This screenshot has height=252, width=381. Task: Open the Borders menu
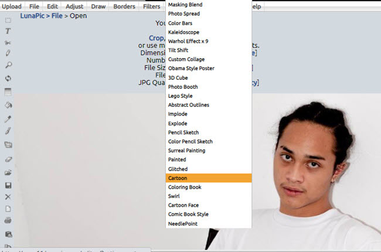124,6
